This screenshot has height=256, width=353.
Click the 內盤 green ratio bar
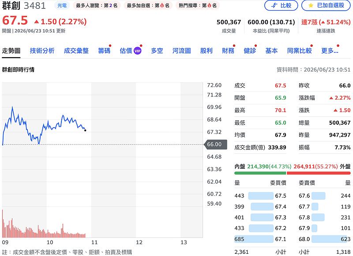tap(260, 173)
